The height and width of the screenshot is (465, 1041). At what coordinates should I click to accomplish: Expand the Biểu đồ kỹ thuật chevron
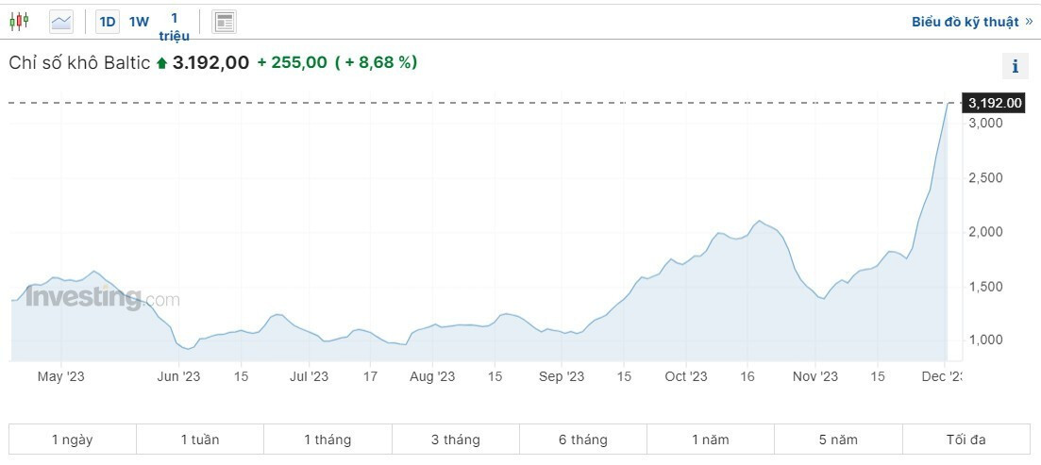coord(1028,21)
